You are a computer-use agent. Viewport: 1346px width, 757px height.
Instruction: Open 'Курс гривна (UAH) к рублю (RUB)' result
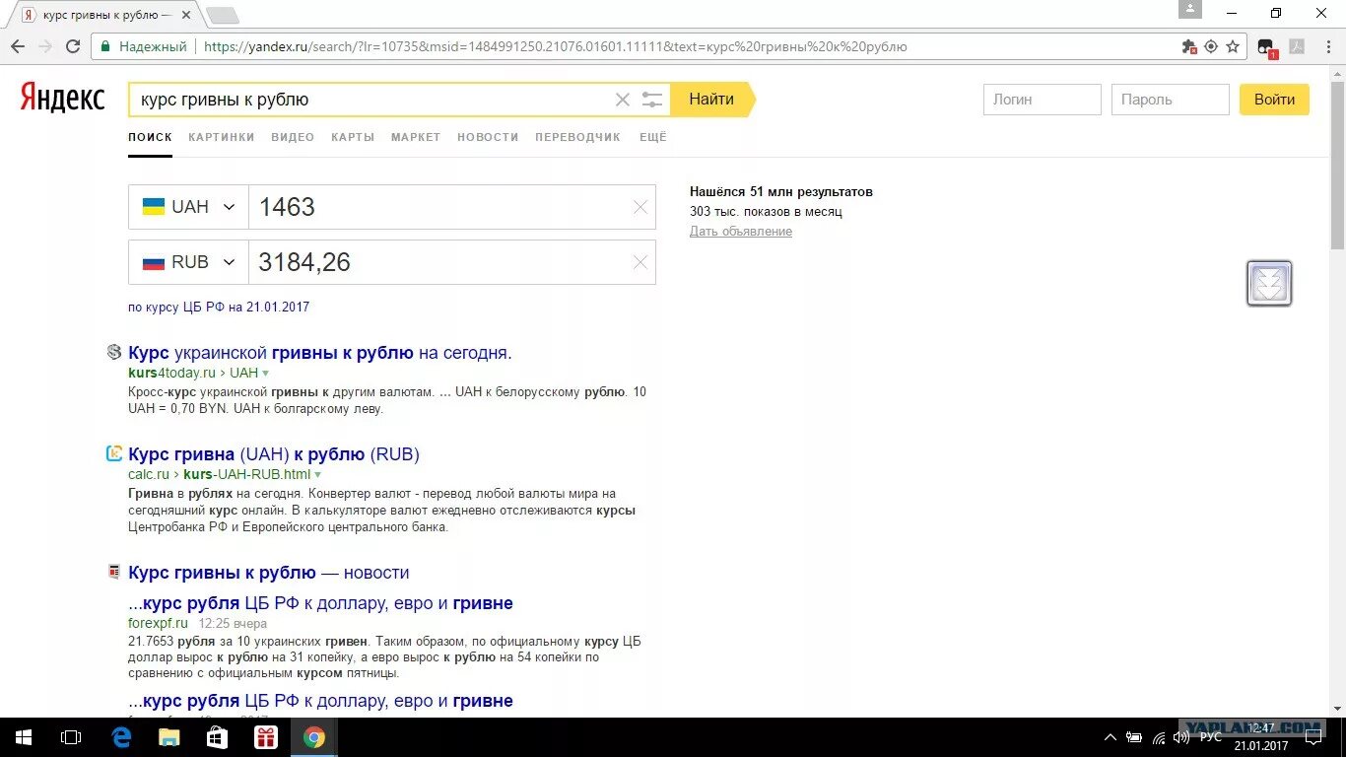[x=274, y=454]
